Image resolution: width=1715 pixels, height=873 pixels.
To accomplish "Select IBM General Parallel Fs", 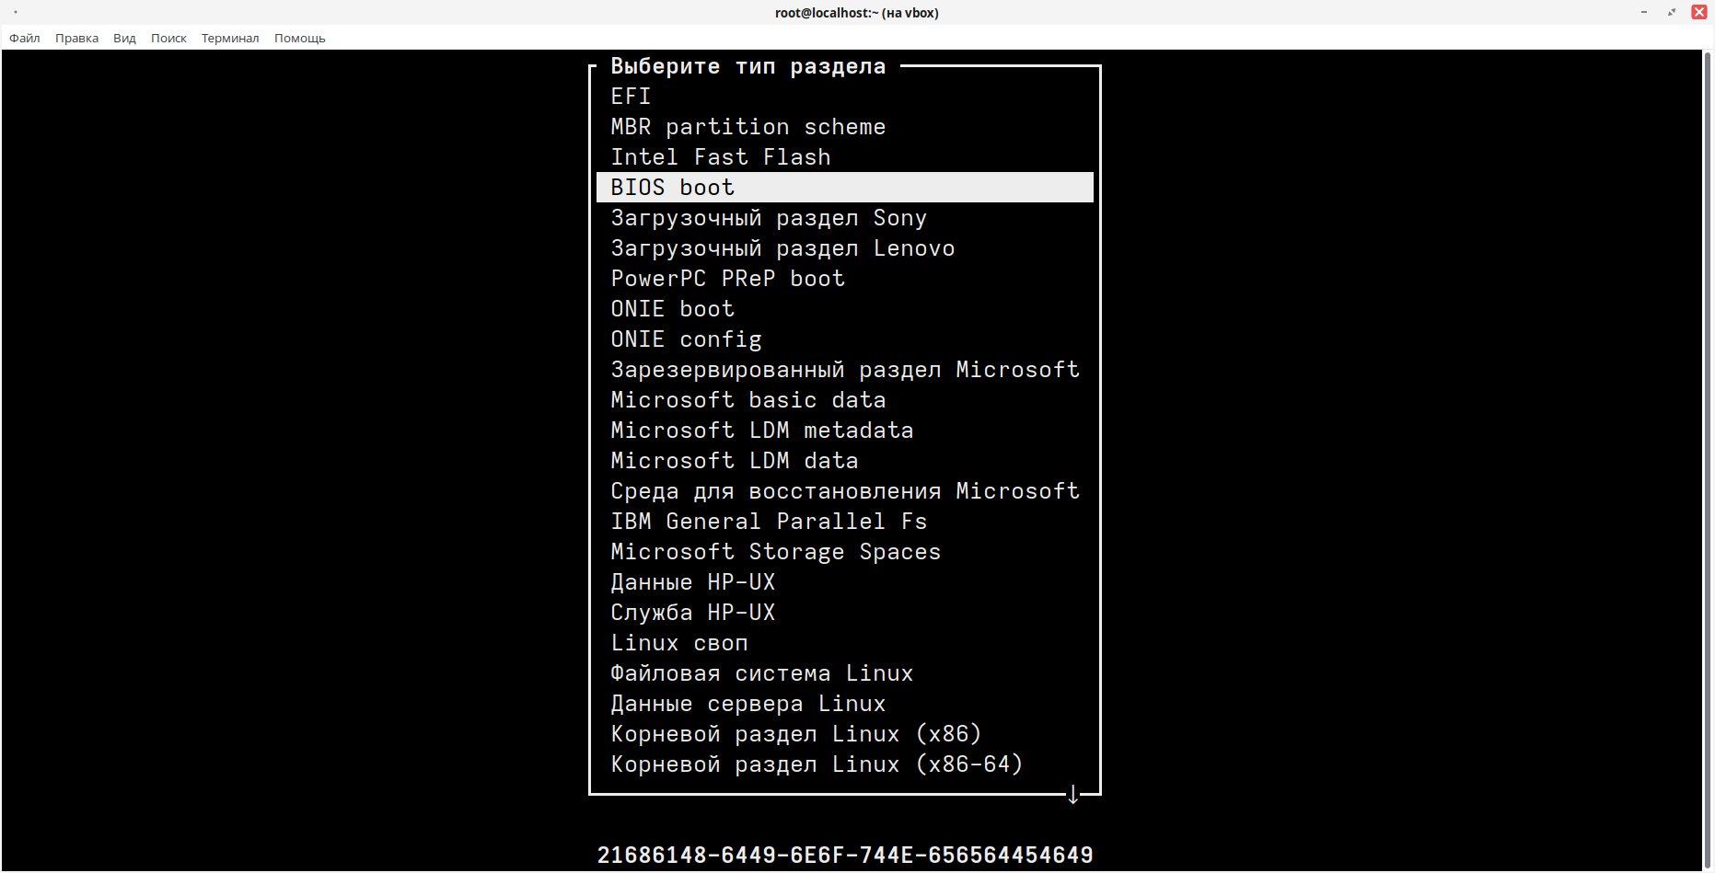I will pos(845,522).
